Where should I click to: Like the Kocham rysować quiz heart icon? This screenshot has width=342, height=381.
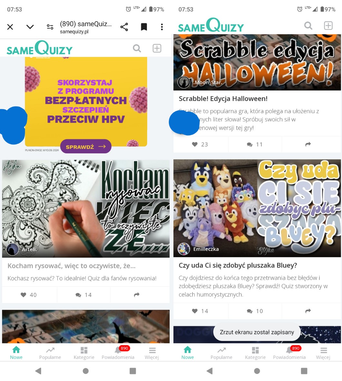tap(23, 295)
